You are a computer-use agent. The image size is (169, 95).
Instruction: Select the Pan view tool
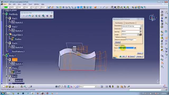pos(63,7)
